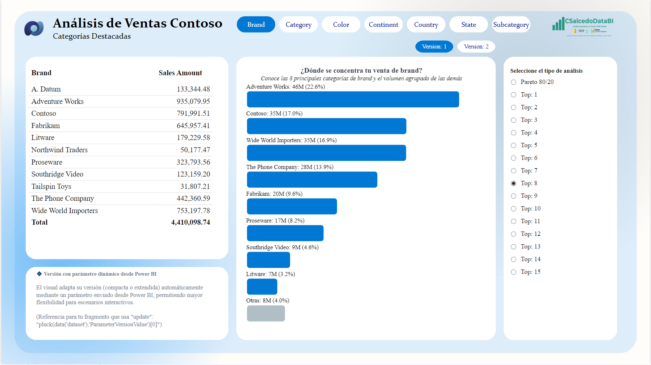Pick the Top: 15 radio option
The width and height of the screenshot is (651, 365).
coord(513,272)
